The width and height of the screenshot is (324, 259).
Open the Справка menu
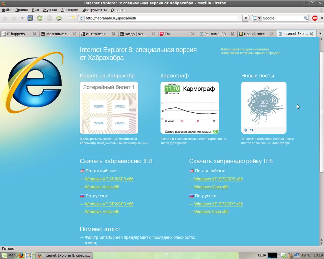[118, 10]
